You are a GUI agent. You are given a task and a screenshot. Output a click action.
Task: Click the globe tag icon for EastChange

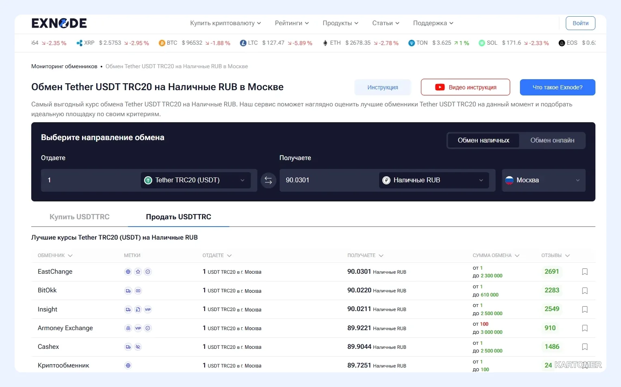(128, 272)
